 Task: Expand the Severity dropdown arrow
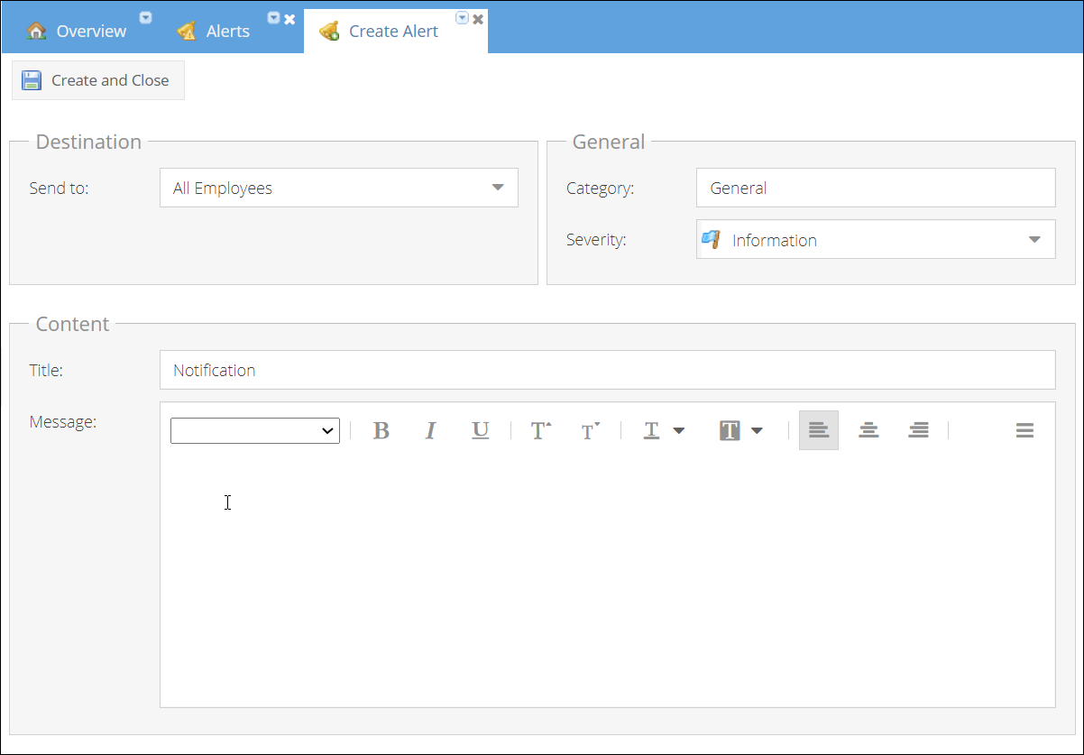[x=1035, y=240]
